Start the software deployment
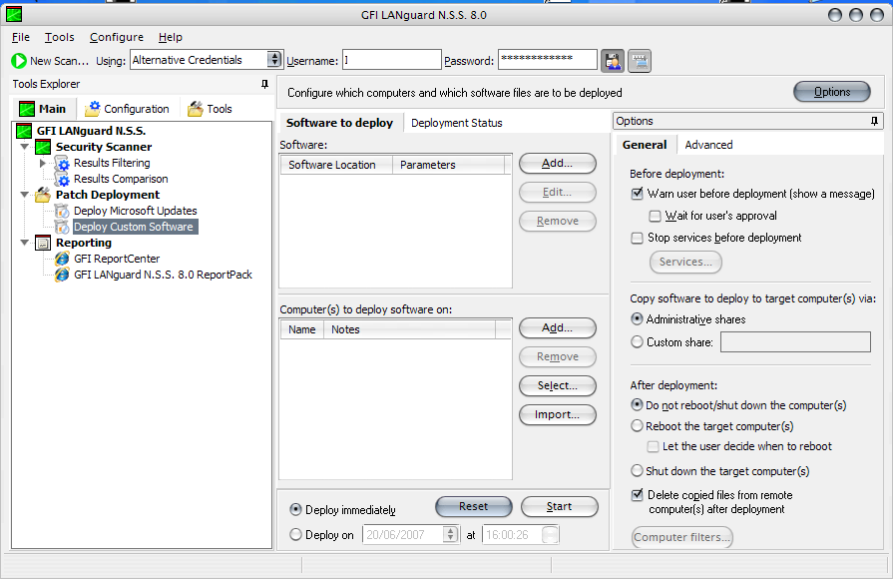The height and width of the screenshot is (579, 893). click(560, 507)
